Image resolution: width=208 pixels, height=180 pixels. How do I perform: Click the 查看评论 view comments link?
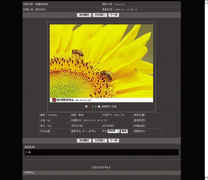click(x=77, y=131)
